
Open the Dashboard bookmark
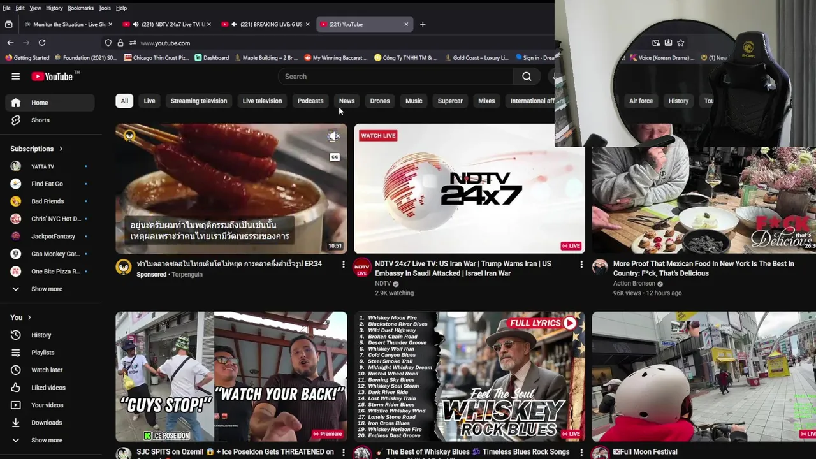pyautogui.click(x=212, y=58)
